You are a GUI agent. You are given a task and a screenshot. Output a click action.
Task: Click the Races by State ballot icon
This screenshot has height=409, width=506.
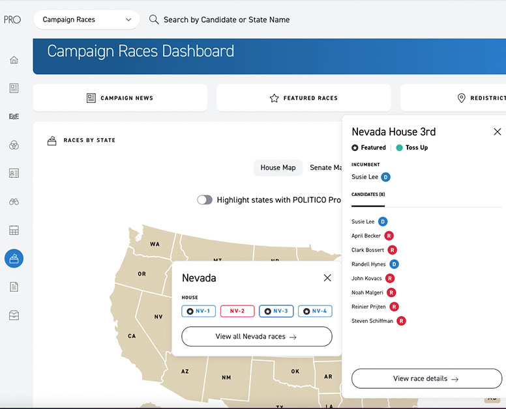pos(52,141)
